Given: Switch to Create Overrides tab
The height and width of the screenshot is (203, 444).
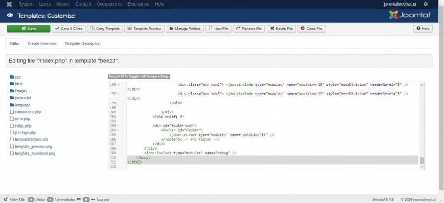Looking at the screenshot, I should tap(42, 44).
